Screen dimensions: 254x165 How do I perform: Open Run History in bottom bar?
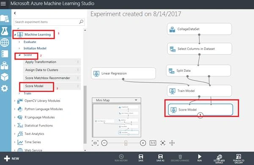121,158
